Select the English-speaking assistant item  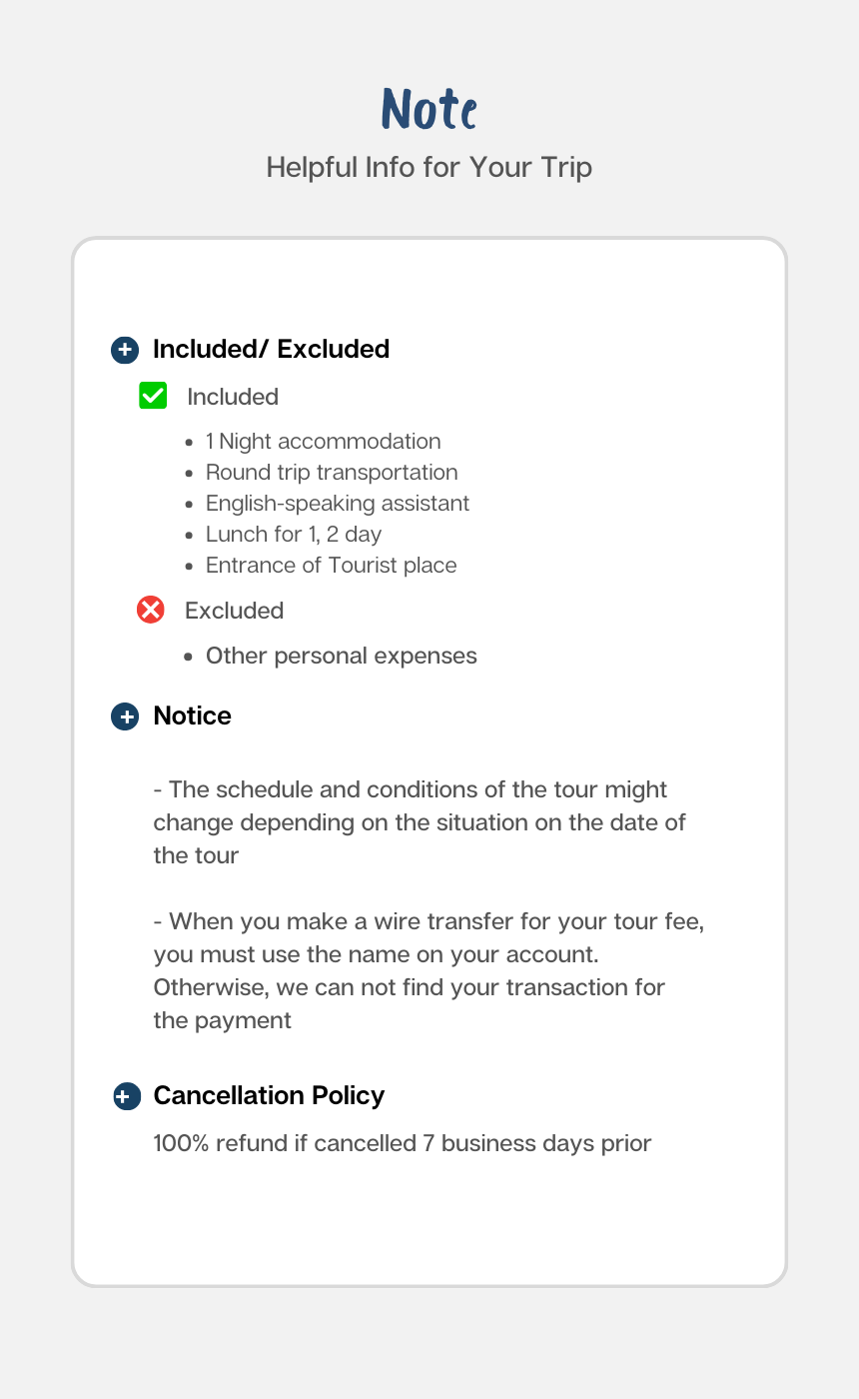click(338, 503)
